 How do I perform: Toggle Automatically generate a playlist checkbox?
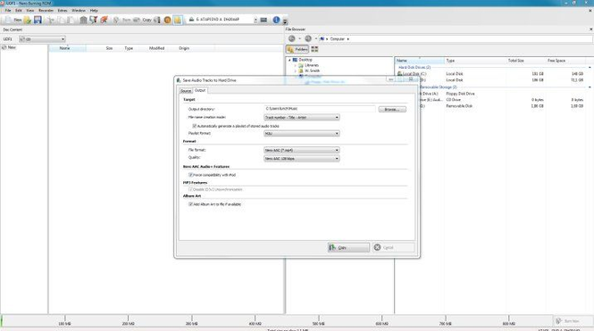tap(195, 126)
